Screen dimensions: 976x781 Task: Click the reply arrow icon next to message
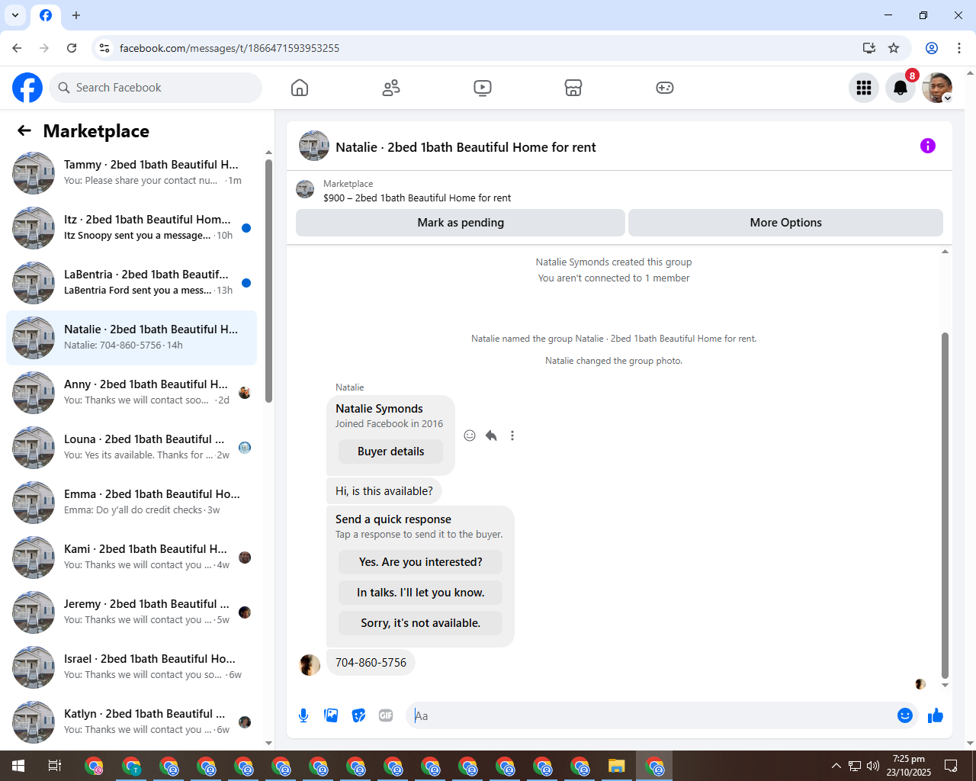point(491,435)
